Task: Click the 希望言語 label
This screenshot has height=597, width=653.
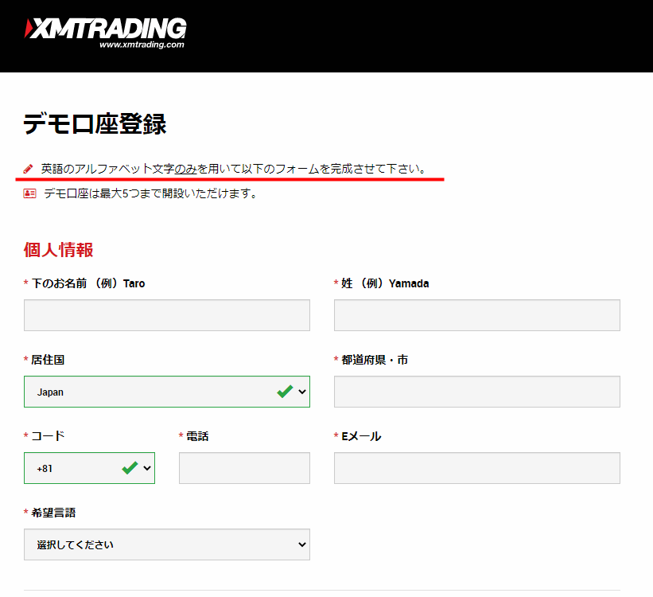Action: click(54, 513)
